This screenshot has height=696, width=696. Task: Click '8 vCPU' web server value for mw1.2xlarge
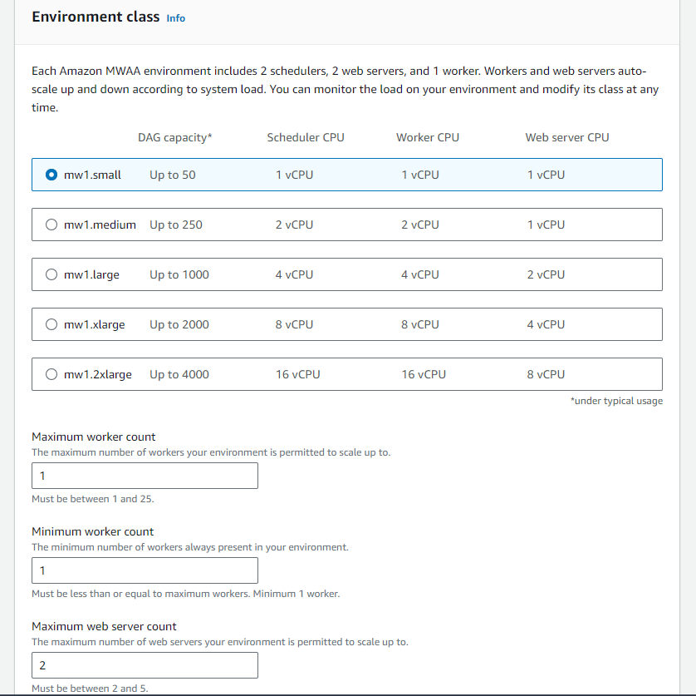click(546, 374)
